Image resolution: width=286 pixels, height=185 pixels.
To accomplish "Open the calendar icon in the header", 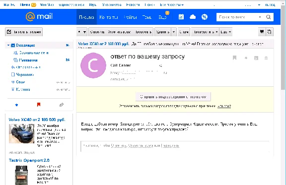I will pos(181,17).
